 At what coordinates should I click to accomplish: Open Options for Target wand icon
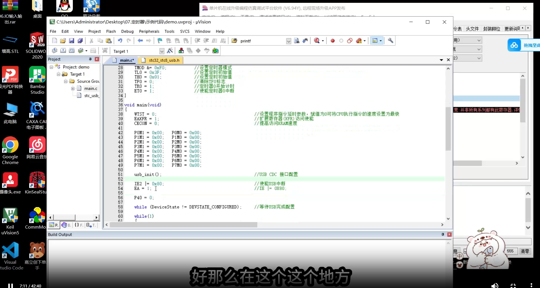tap(170, 51)
